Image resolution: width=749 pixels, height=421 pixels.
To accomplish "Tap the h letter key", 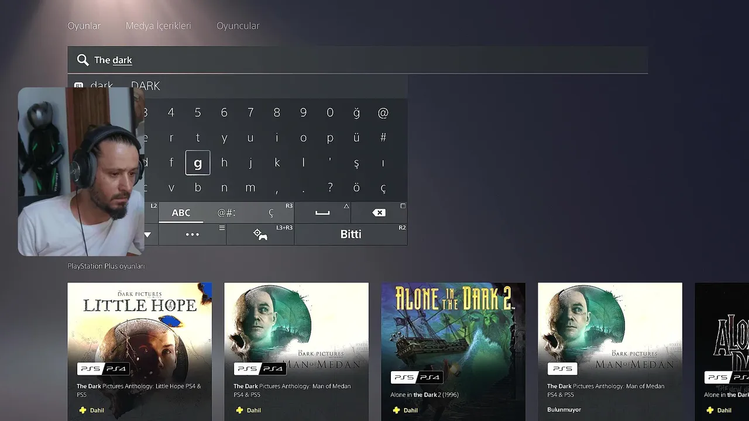I will [x=224, y=163].
